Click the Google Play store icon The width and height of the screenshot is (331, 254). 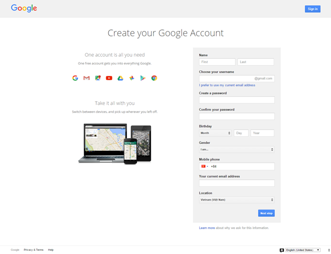143,78
